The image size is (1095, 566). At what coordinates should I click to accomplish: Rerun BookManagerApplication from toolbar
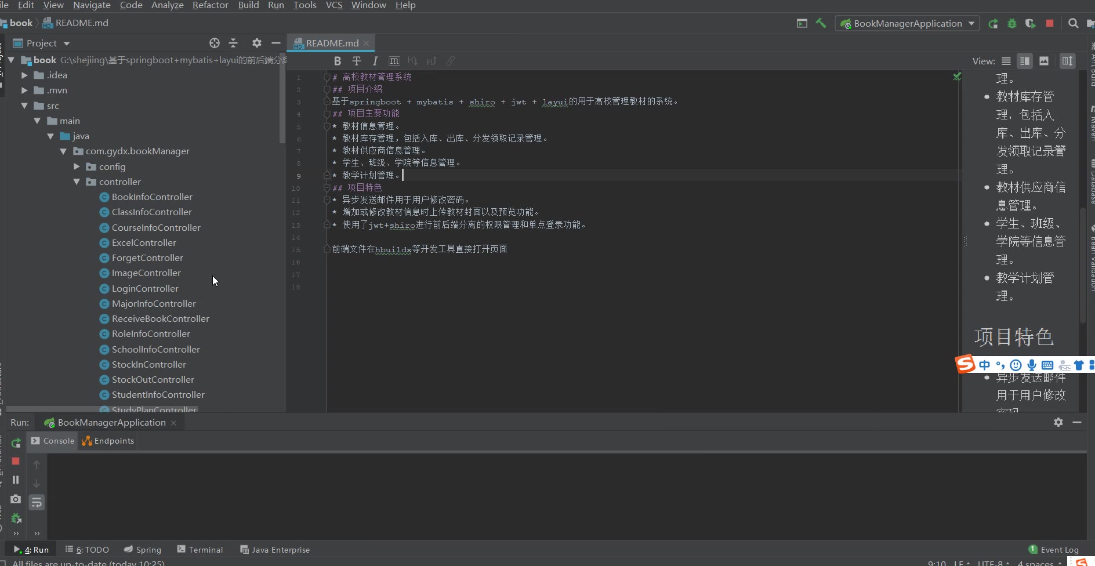tap(994, 23)
